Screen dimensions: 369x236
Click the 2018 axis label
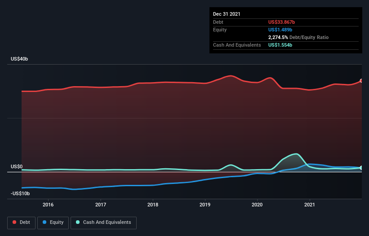(x=153, y=205)
